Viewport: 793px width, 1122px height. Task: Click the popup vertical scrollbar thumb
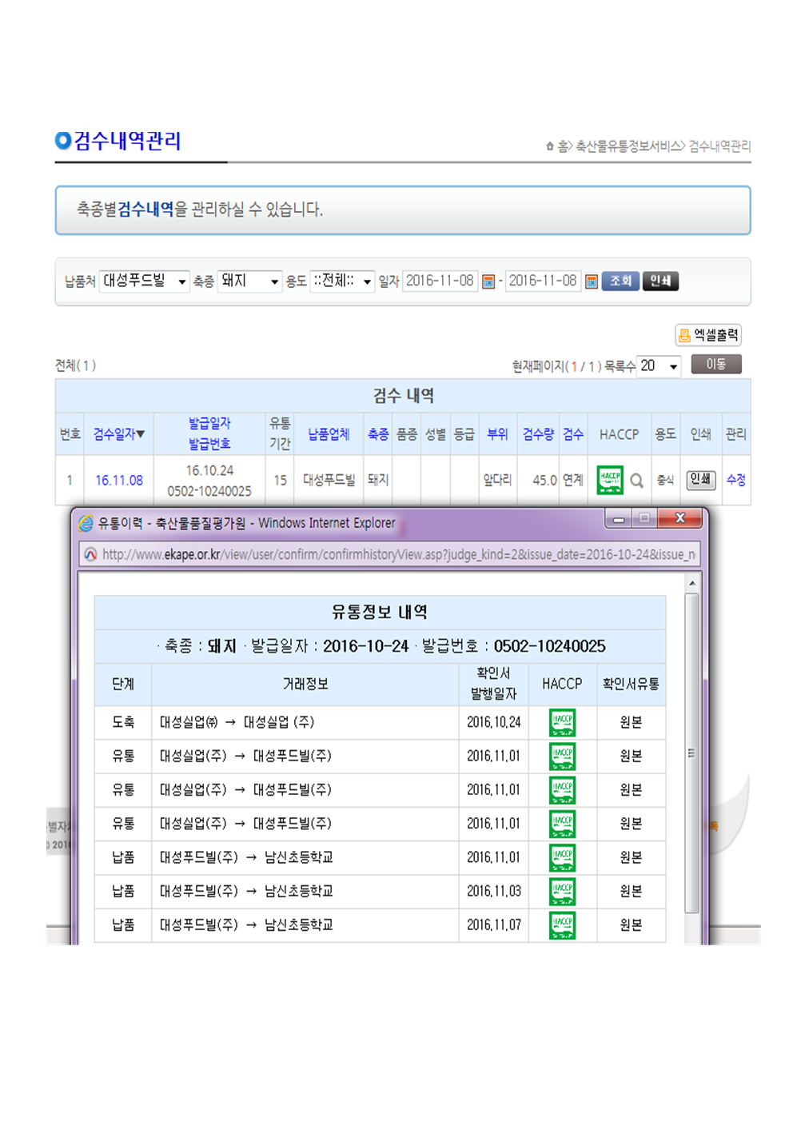click(x=692, y=753)
